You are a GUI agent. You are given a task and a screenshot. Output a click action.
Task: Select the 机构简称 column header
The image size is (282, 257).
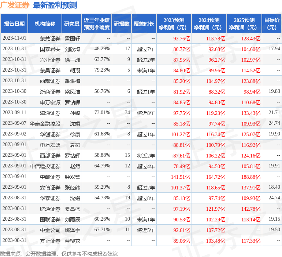click(x=45, y=23)
